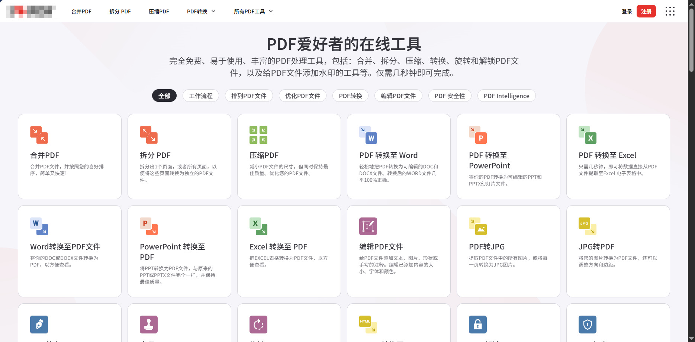
Task: Click the PDF转JPG card icon
Action: point(478,226)
